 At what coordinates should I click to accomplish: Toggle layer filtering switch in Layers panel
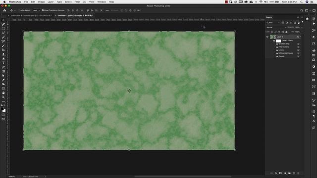point(303,22)
